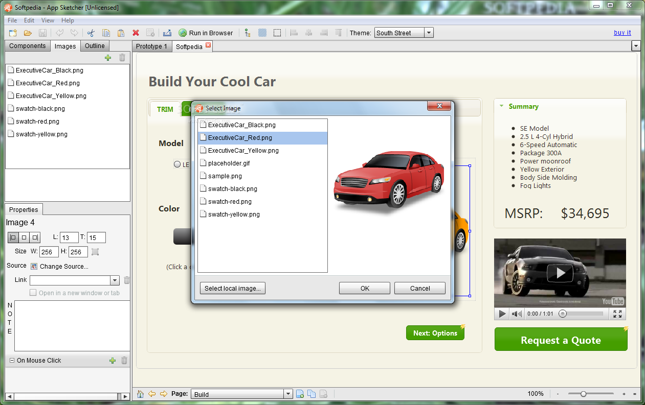Collapse the On Mouse Click section

[11, 361]
